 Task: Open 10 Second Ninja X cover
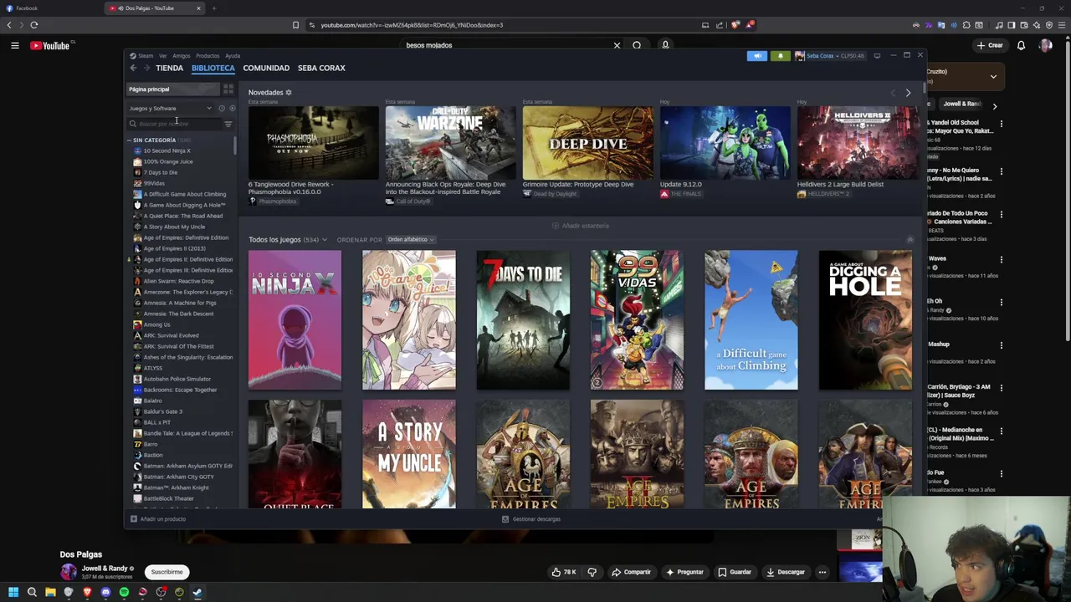pyautogui.click(x=295, y=320)
